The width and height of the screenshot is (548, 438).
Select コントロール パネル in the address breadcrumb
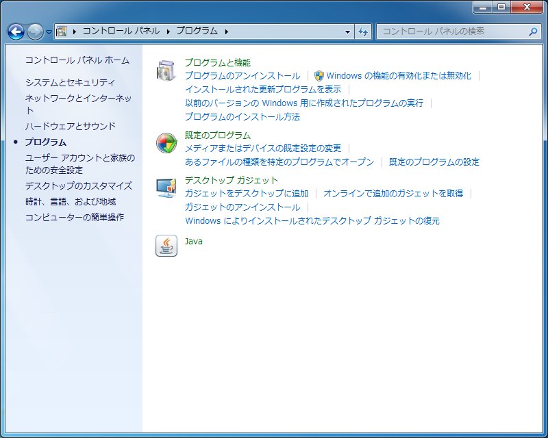(121, 31)
